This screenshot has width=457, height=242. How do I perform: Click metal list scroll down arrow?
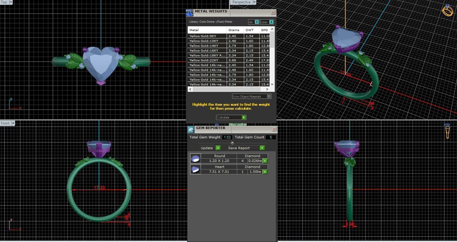[x=272, y=85]
